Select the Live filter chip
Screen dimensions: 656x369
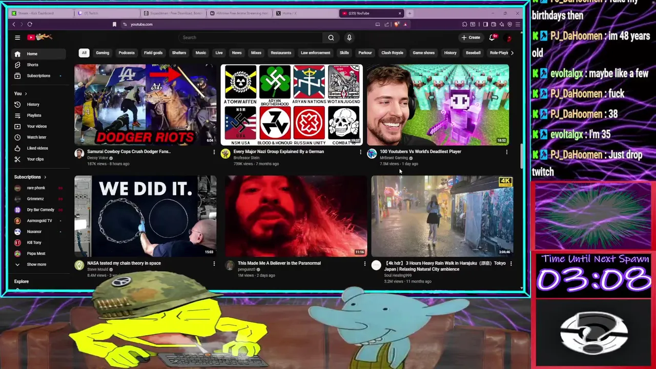click(x=219, y=53)
